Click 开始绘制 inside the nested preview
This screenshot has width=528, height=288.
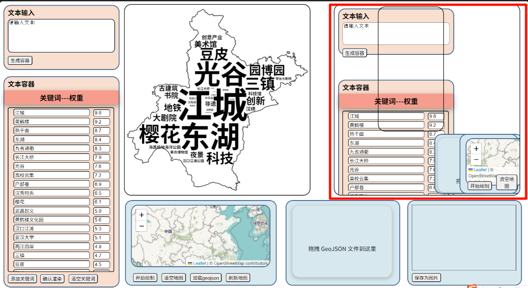coord(480,186)
